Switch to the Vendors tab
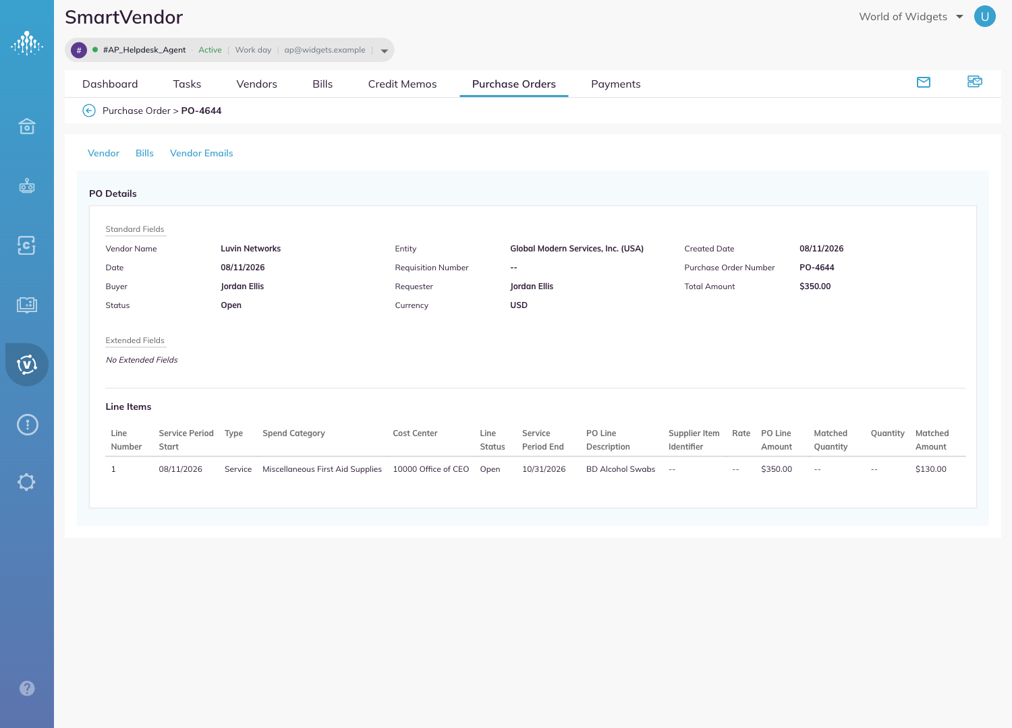Image resolution: width=1012 pixels, height=728 pixels. [x=256, y=84]
